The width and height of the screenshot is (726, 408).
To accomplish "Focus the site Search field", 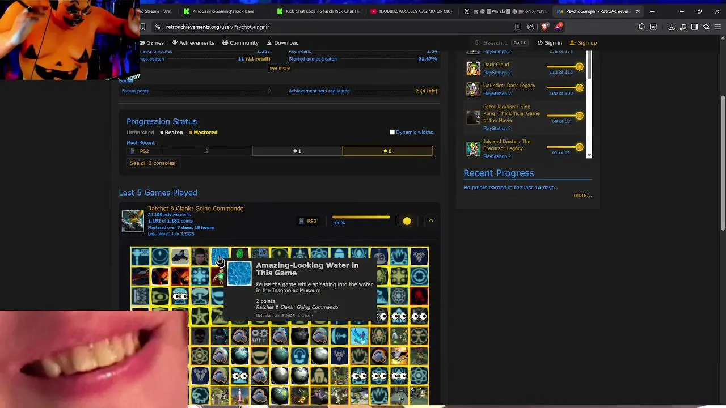I will pyautogui.click(x=501, y=43).
